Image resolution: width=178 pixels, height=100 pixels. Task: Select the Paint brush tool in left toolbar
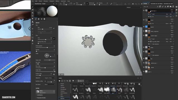(33, 7)
